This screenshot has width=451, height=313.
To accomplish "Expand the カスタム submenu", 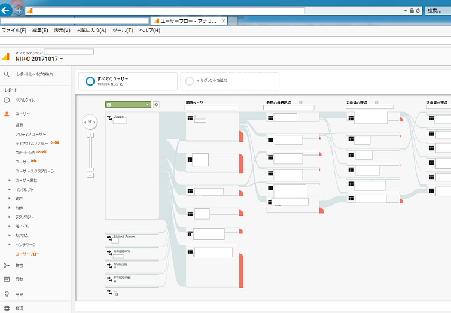I will [x=10, y=235].
